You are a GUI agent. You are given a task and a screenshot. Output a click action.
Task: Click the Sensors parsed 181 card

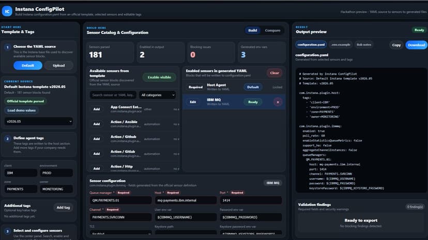click(110, 53)
